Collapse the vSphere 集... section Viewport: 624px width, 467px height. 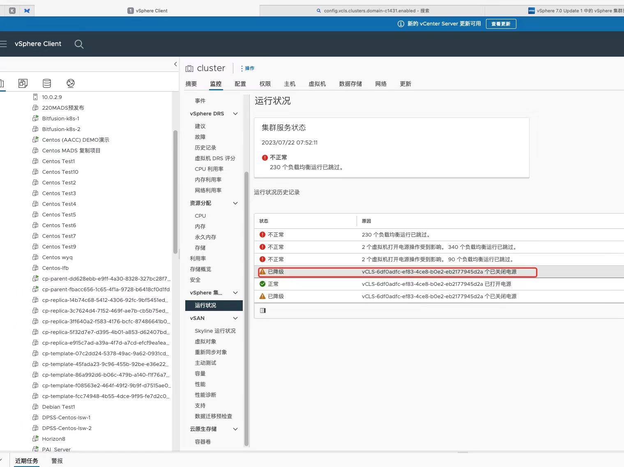(x=235, y=293)
